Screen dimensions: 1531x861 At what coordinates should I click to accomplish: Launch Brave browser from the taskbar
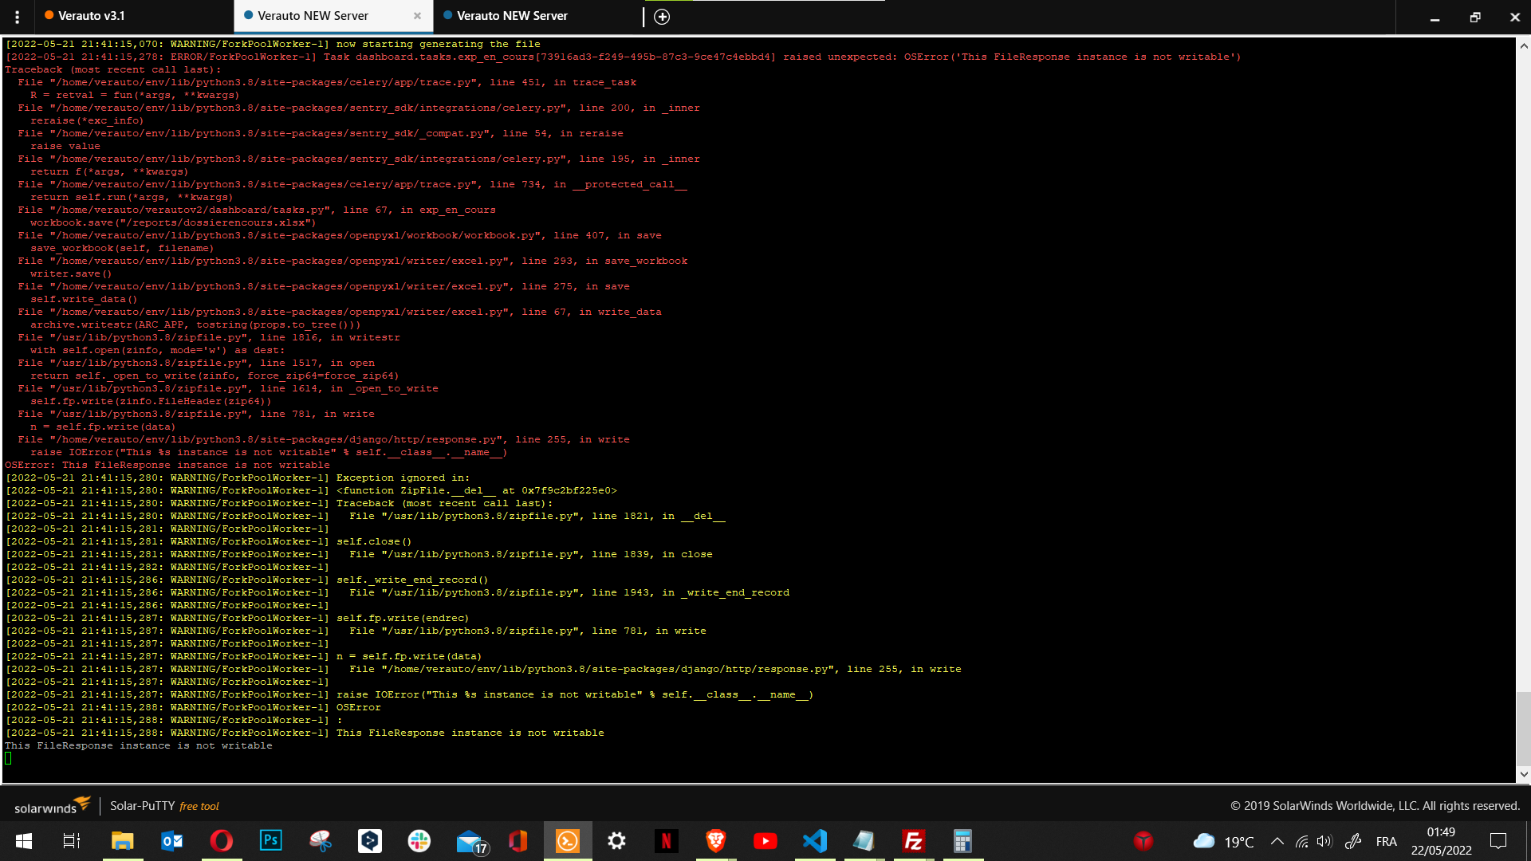[x=715, y=841]
